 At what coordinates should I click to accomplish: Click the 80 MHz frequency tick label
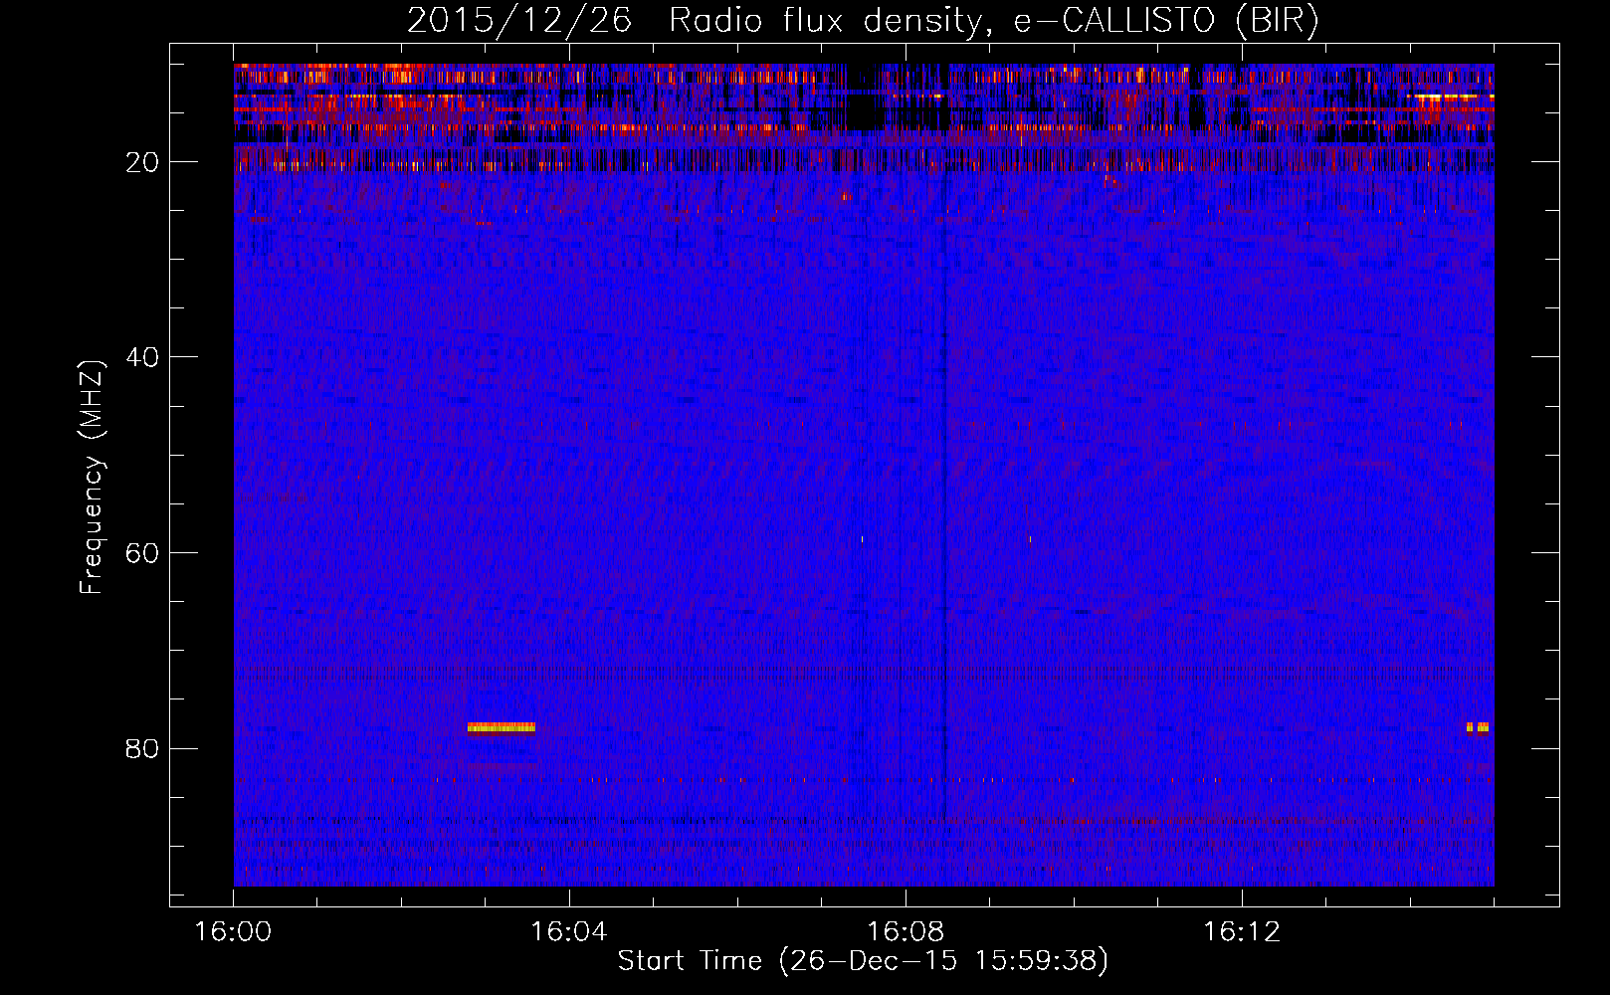(143, 748)
